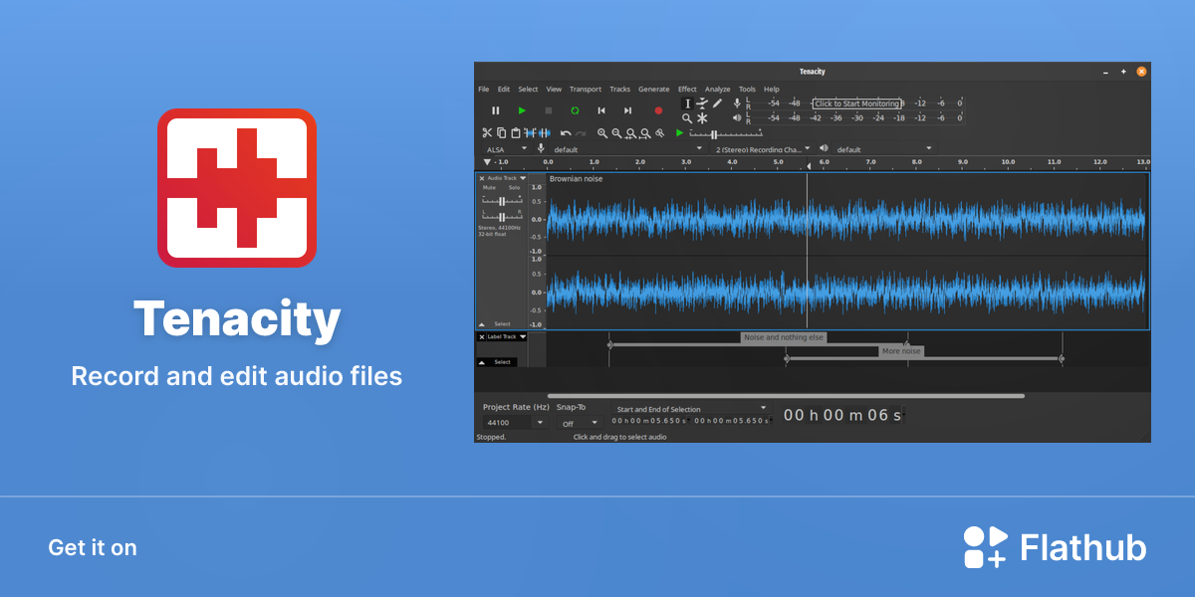Image resolution: width=1195 pixels, height=597 pixels.
Task: Open the playback device default dropdown
Action: pyautogui.click(x=884, y=149)
